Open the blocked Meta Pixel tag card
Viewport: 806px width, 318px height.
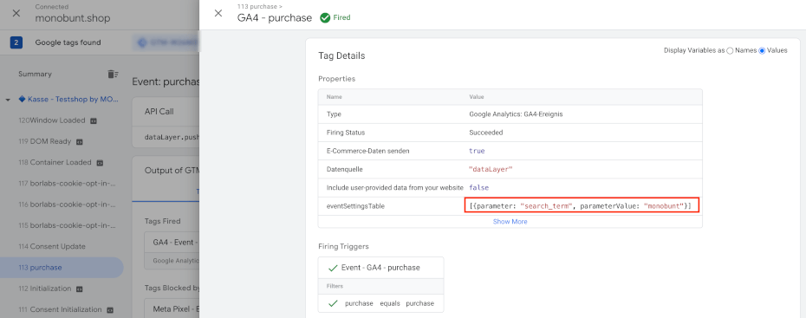coord(172,309)
